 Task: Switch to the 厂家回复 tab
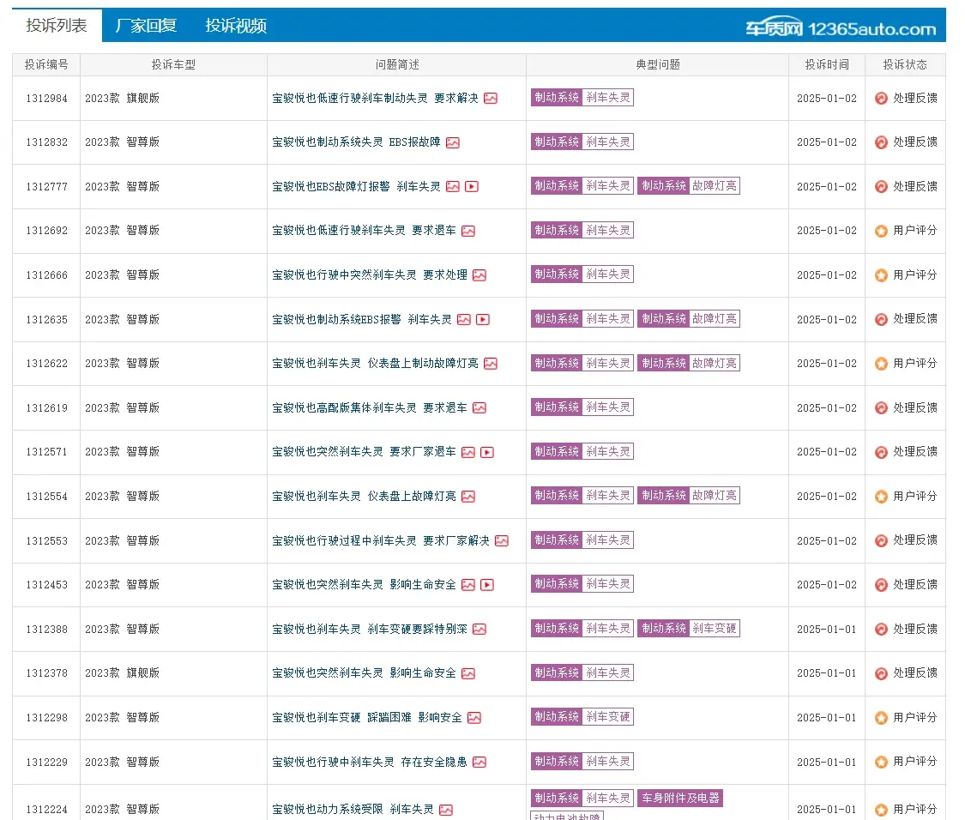click(x=146, y=26)
